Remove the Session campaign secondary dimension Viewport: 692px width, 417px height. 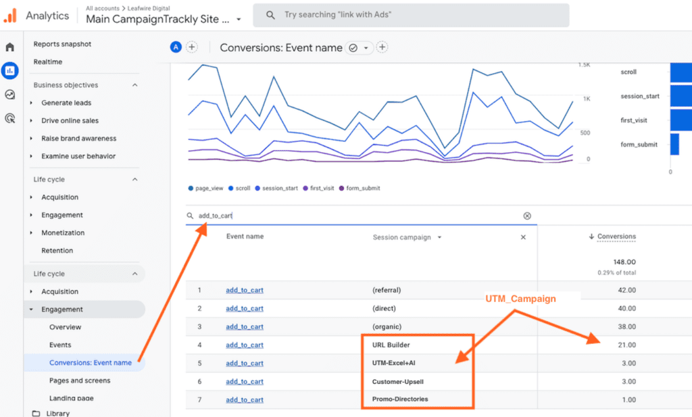(523, 237)
